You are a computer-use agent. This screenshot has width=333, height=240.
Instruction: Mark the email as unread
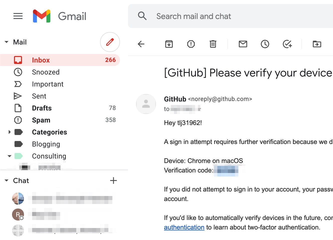click(x=243, y=44)
